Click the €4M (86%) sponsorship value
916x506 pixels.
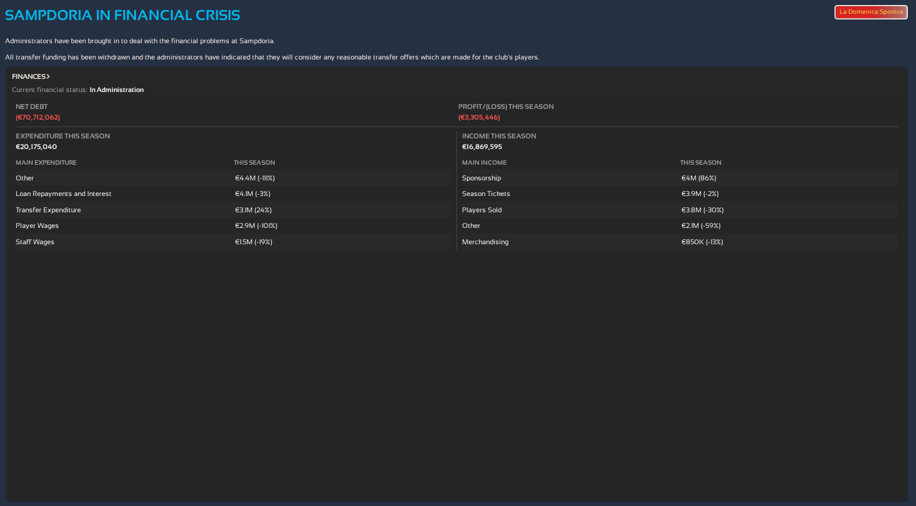[699, 178]
